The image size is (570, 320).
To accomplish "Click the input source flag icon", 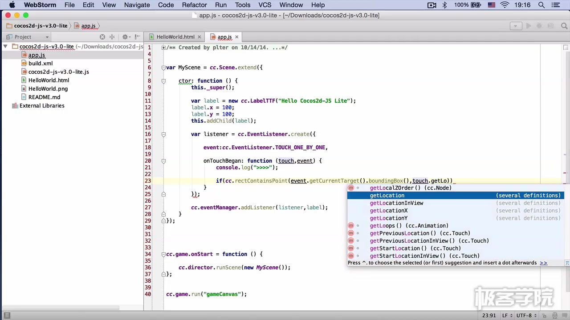I will click(x=492, y=5).
